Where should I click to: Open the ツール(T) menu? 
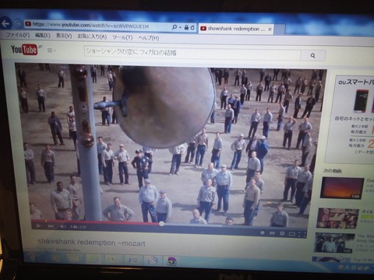[x=122, y=37]
